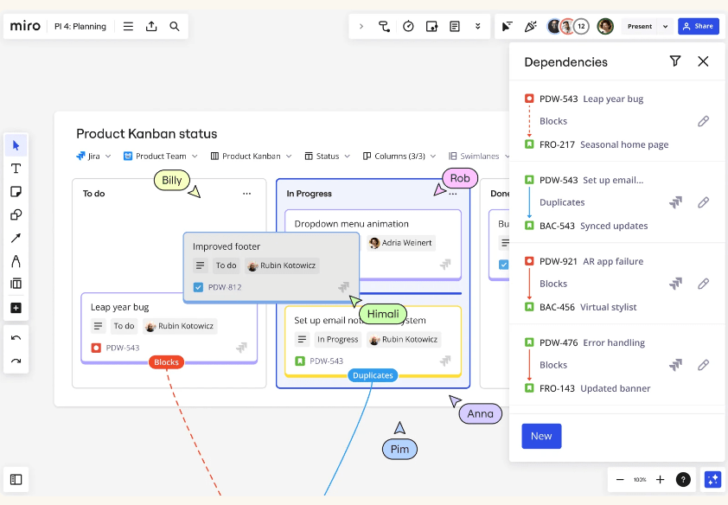The image size is (728, 505).
Task: Click the miro logo
Action: pos(25,26)
